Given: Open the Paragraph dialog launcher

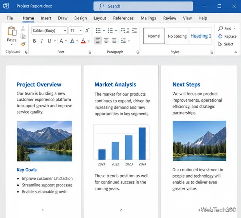Looking at the screenshot, I should tap(138, 52).
